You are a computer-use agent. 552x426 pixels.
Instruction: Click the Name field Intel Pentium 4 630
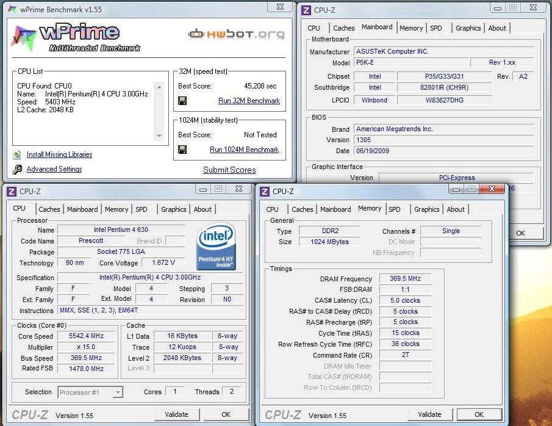click(x=121, y=229)
